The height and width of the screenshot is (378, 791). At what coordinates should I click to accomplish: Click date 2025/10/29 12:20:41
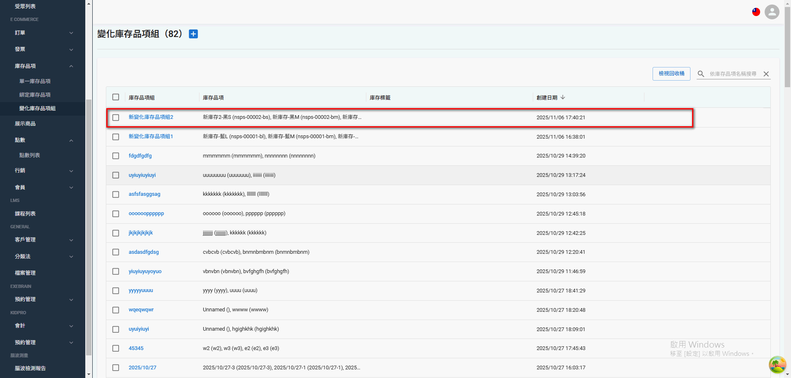tap(561, 252)
